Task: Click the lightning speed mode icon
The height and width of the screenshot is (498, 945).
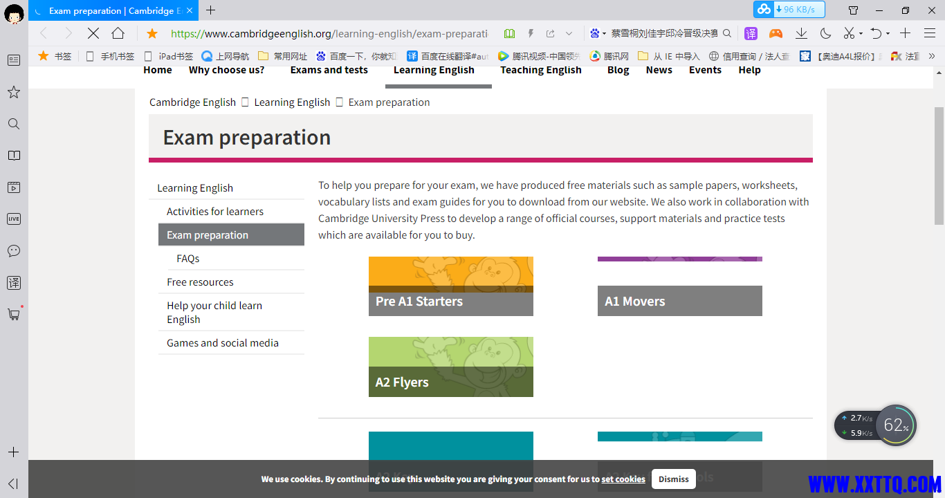Action: point(531,33)
